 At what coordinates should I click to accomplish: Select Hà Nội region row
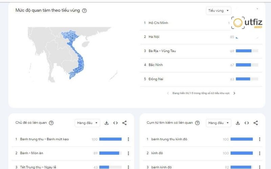point(201,37)
